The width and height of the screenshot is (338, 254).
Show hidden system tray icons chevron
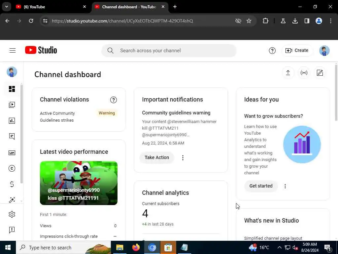pyautogui.click(x=279, y=247)
